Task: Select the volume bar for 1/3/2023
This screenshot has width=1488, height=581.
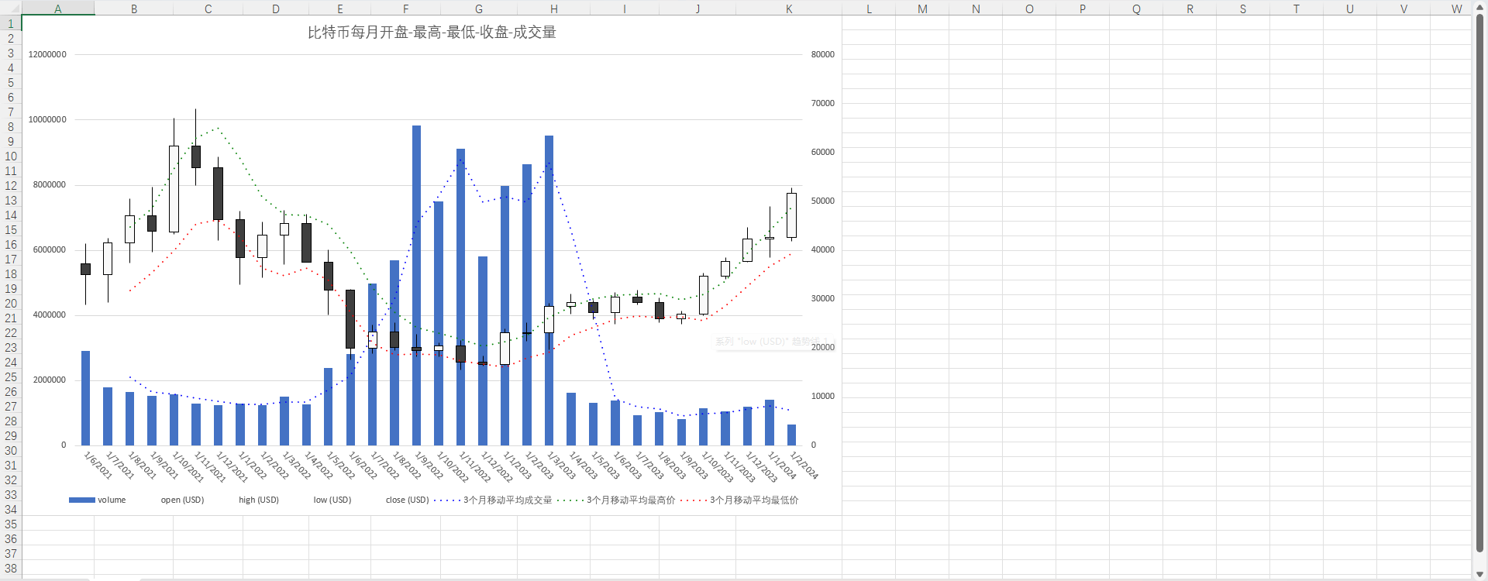Action: point(549,290)
